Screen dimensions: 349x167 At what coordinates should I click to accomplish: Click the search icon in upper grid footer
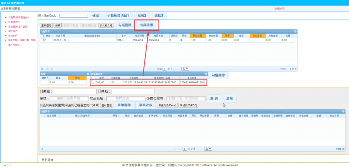click(47, 69)
